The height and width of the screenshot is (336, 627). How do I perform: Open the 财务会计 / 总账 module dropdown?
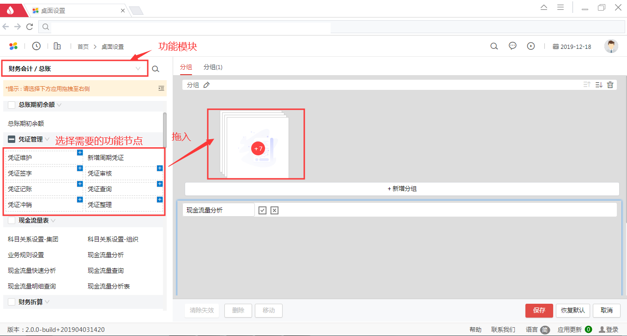[75, 69]
